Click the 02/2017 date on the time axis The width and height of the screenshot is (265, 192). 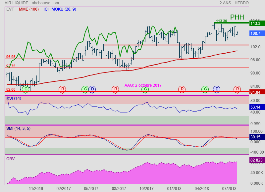pos(64,189)
